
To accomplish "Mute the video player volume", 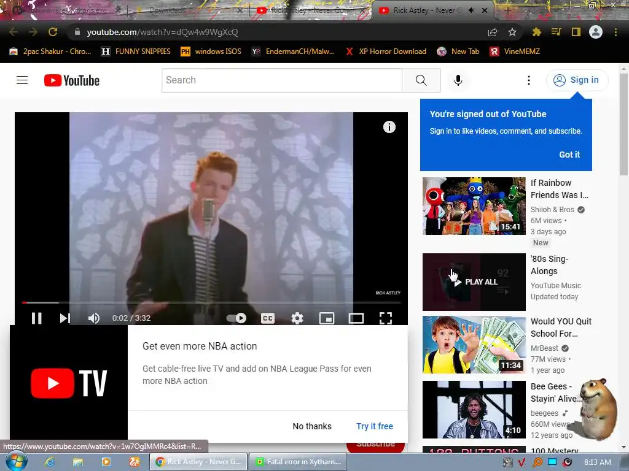I will pos(94,318).
